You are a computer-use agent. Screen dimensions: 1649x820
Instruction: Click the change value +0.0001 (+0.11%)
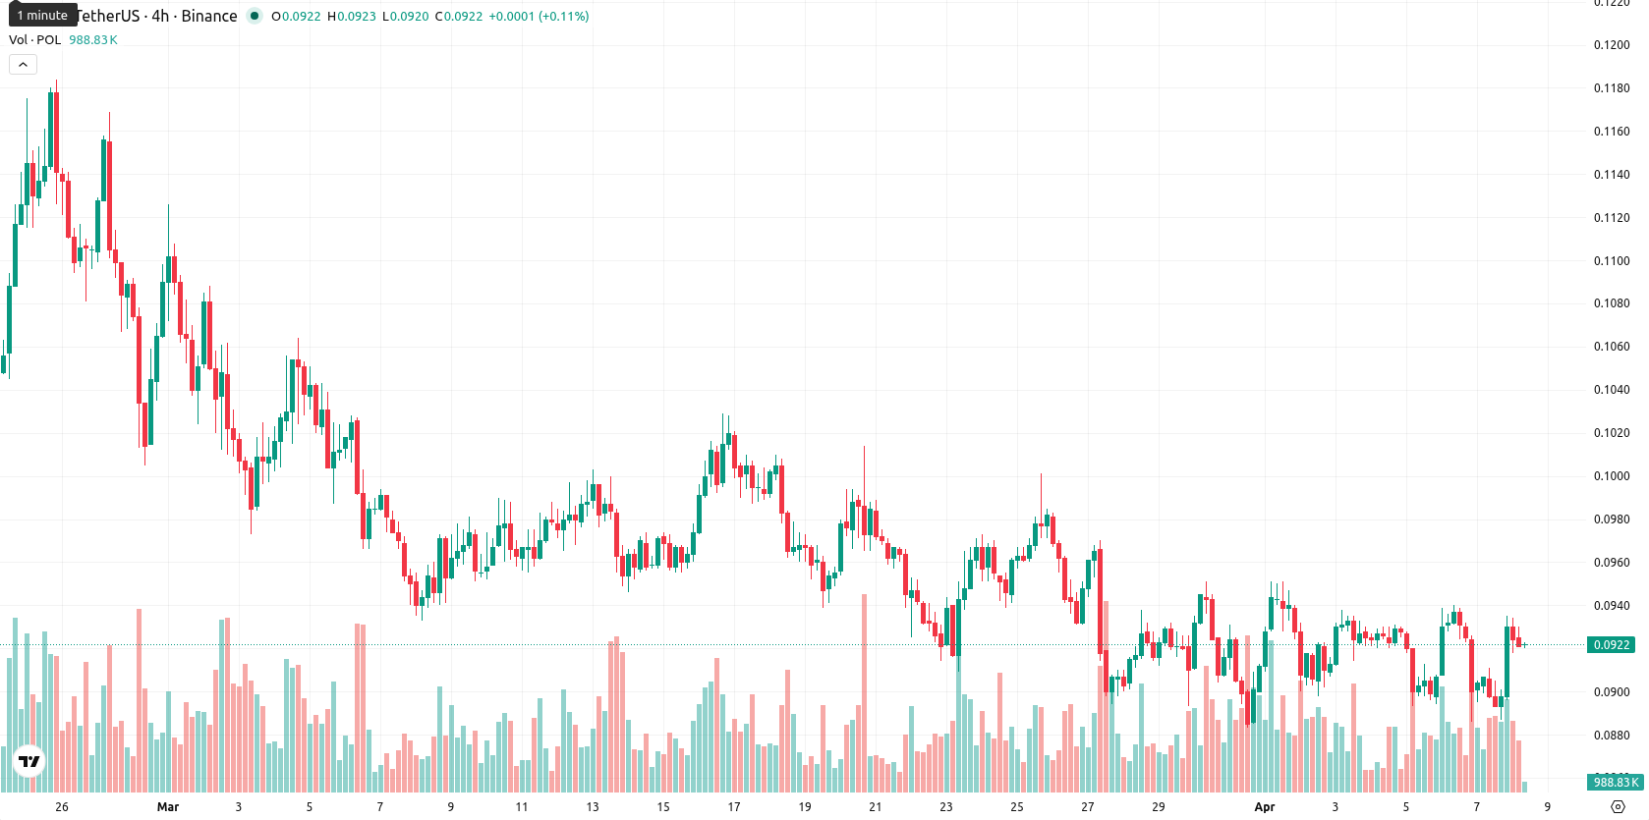coord(539,17)
